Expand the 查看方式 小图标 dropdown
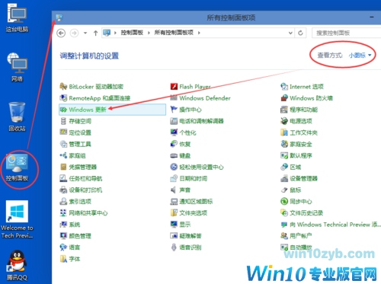Screen dimensions: 381x284 click(x=360, y=55)
